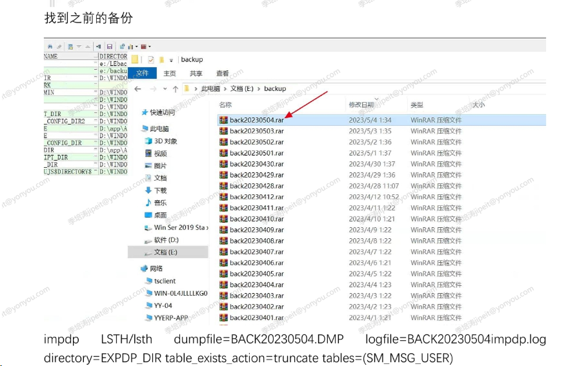Screen dimensions: 577x366
Task: Click WinRAR icon of back20230501.rar
Action: pos(223,153)
